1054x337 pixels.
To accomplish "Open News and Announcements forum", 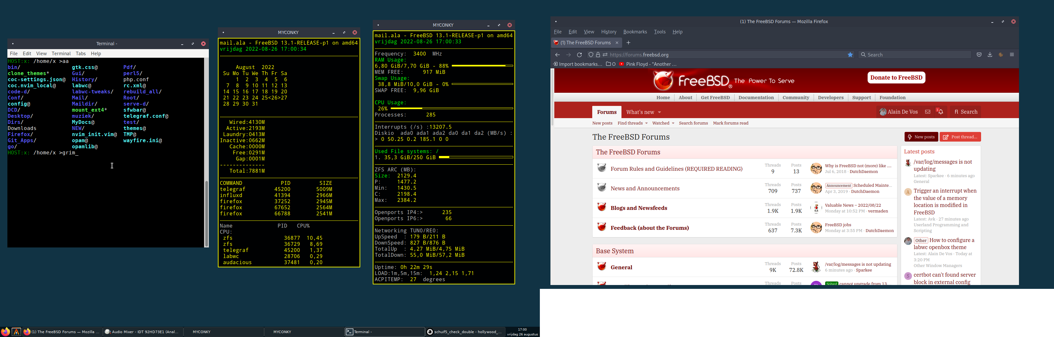I will tap(645, 188).
